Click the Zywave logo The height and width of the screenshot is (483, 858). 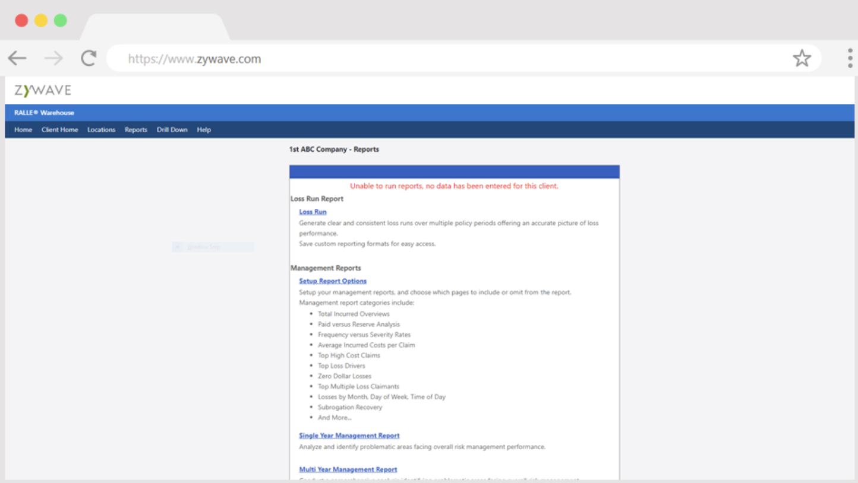click(x=42, y=90)
